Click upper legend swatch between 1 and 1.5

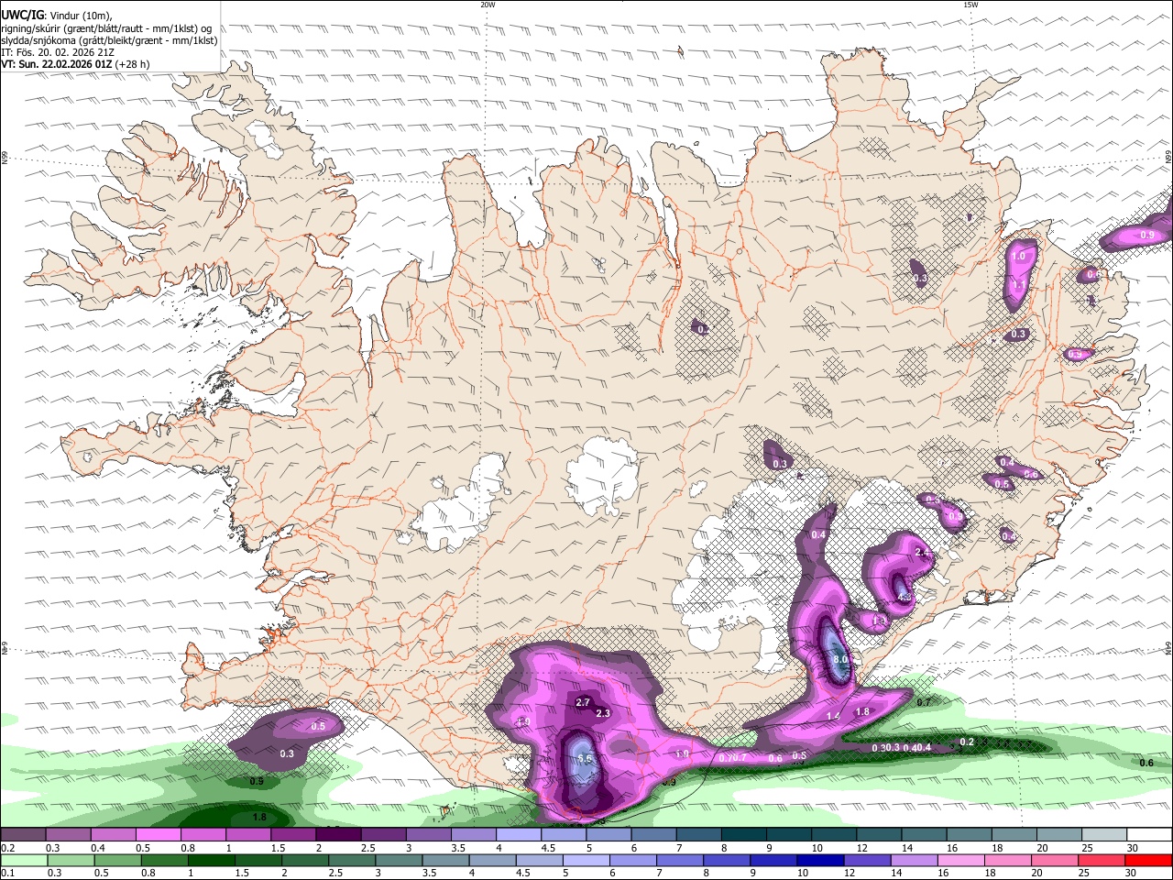coord(248,835)
